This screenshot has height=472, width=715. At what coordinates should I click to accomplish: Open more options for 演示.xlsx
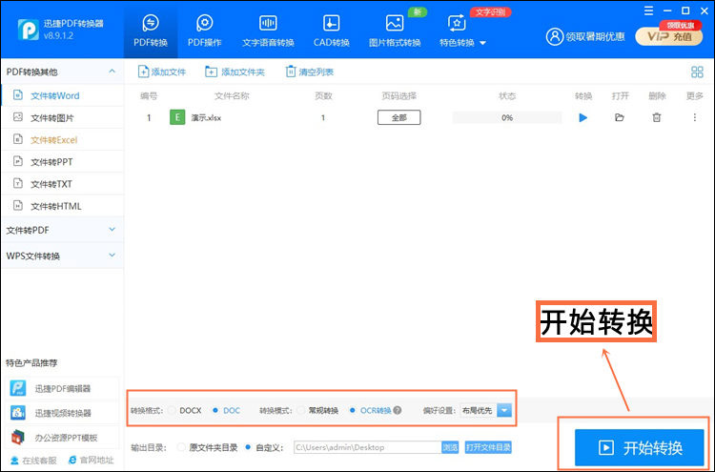tap(694, 117)
